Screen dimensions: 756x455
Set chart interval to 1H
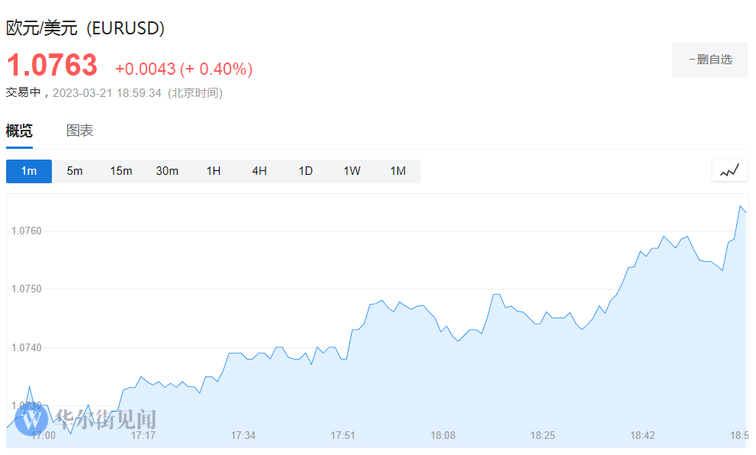[x=214, y=171]
